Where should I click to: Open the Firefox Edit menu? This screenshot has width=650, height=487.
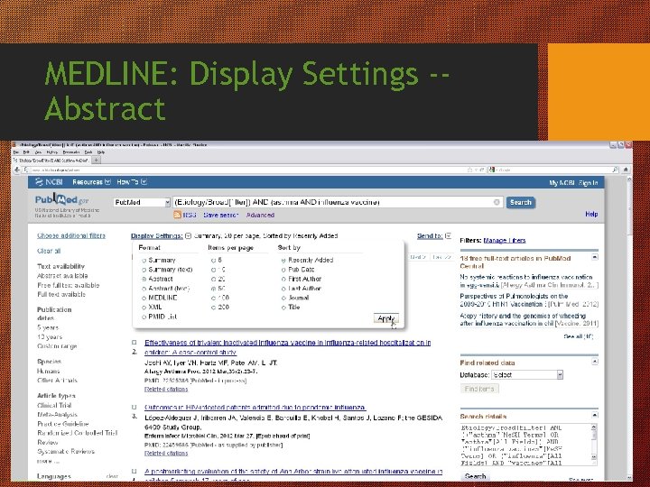(26, 152)
